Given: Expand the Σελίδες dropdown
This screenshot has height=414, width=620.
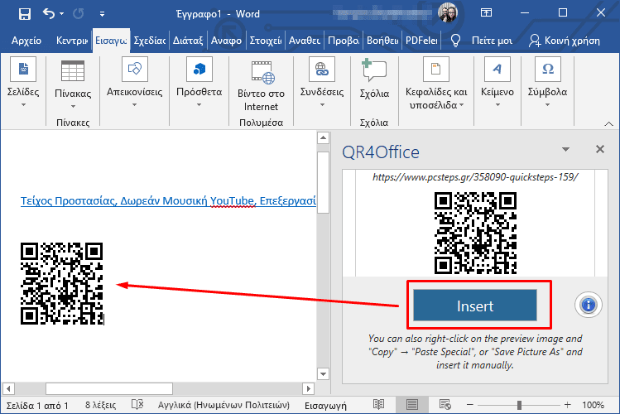Looking at the screenshot, I should click(23, 104).
